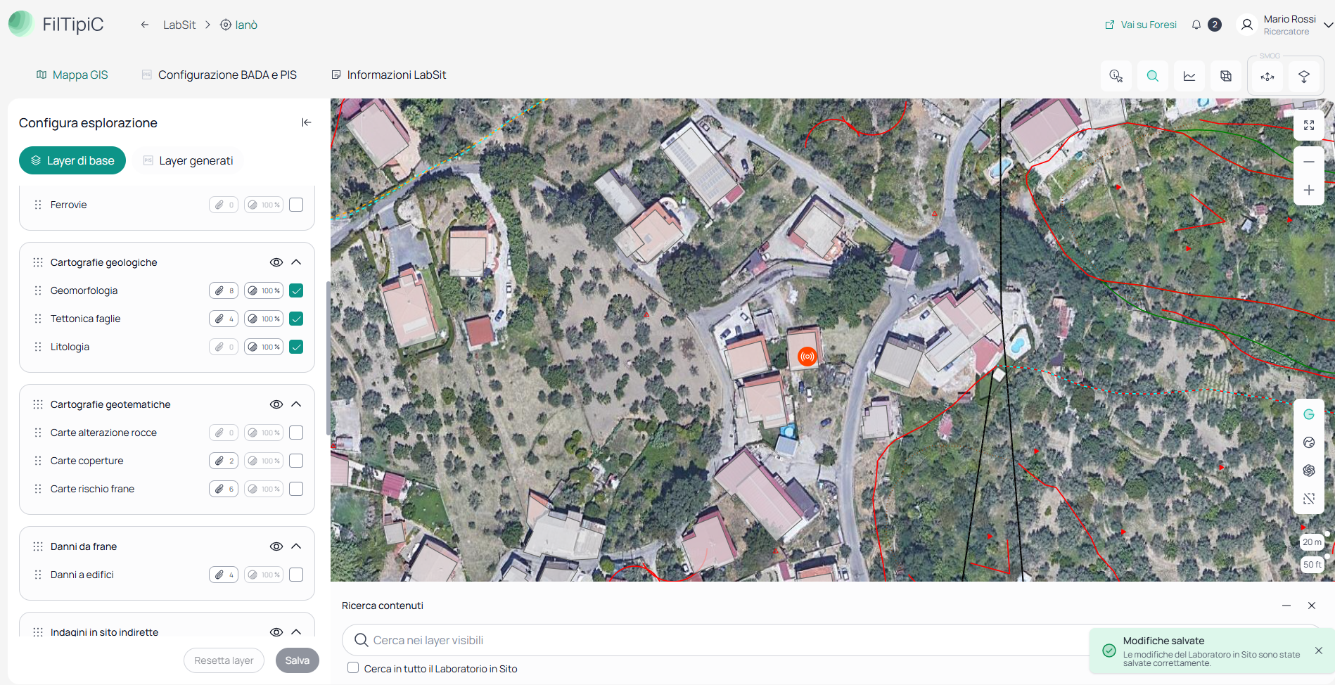Screen dimensions: 1335x685
Task: Switch to Layer generati tab
Action: click(x=188, y=160)
